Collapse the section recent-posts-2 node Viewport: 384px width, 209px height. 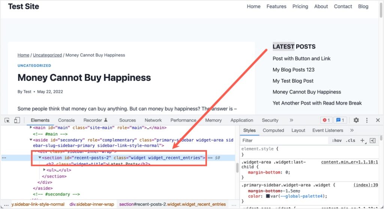pyautogui.click(x=40, y=158)
